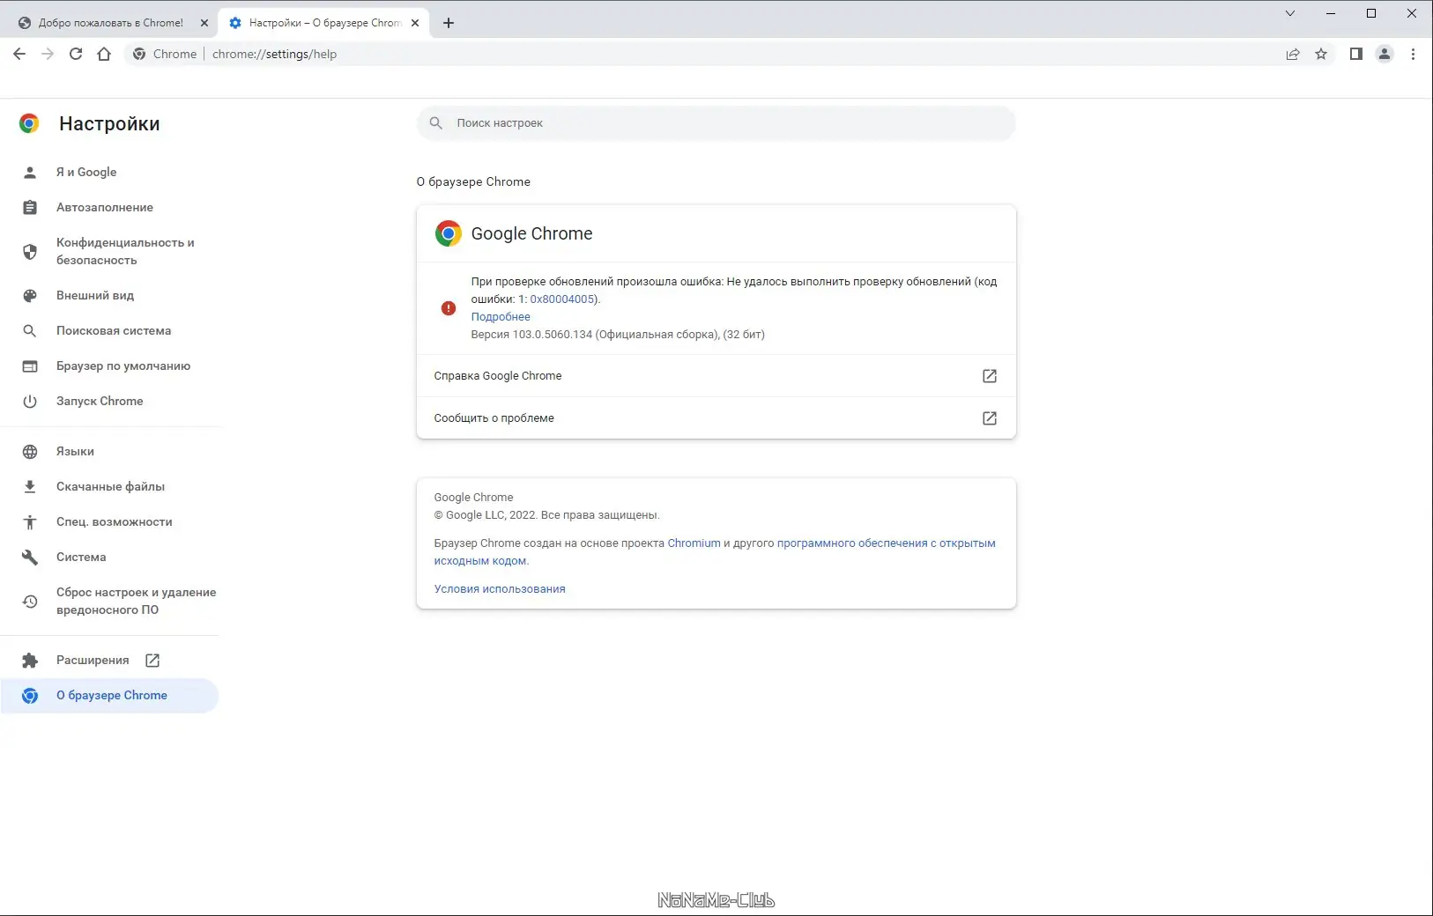Click the 0x80004005 error code link

point(562,299)
